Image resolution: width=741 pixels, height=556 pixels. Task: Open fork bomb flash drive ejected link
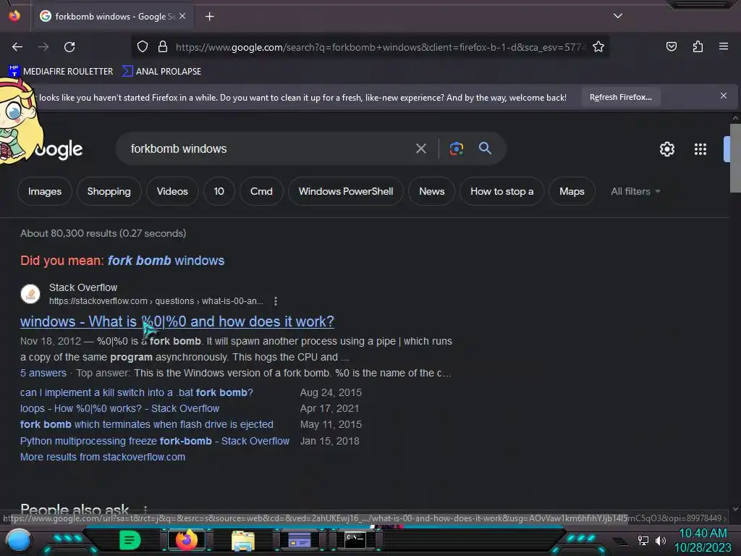[146, 424]
